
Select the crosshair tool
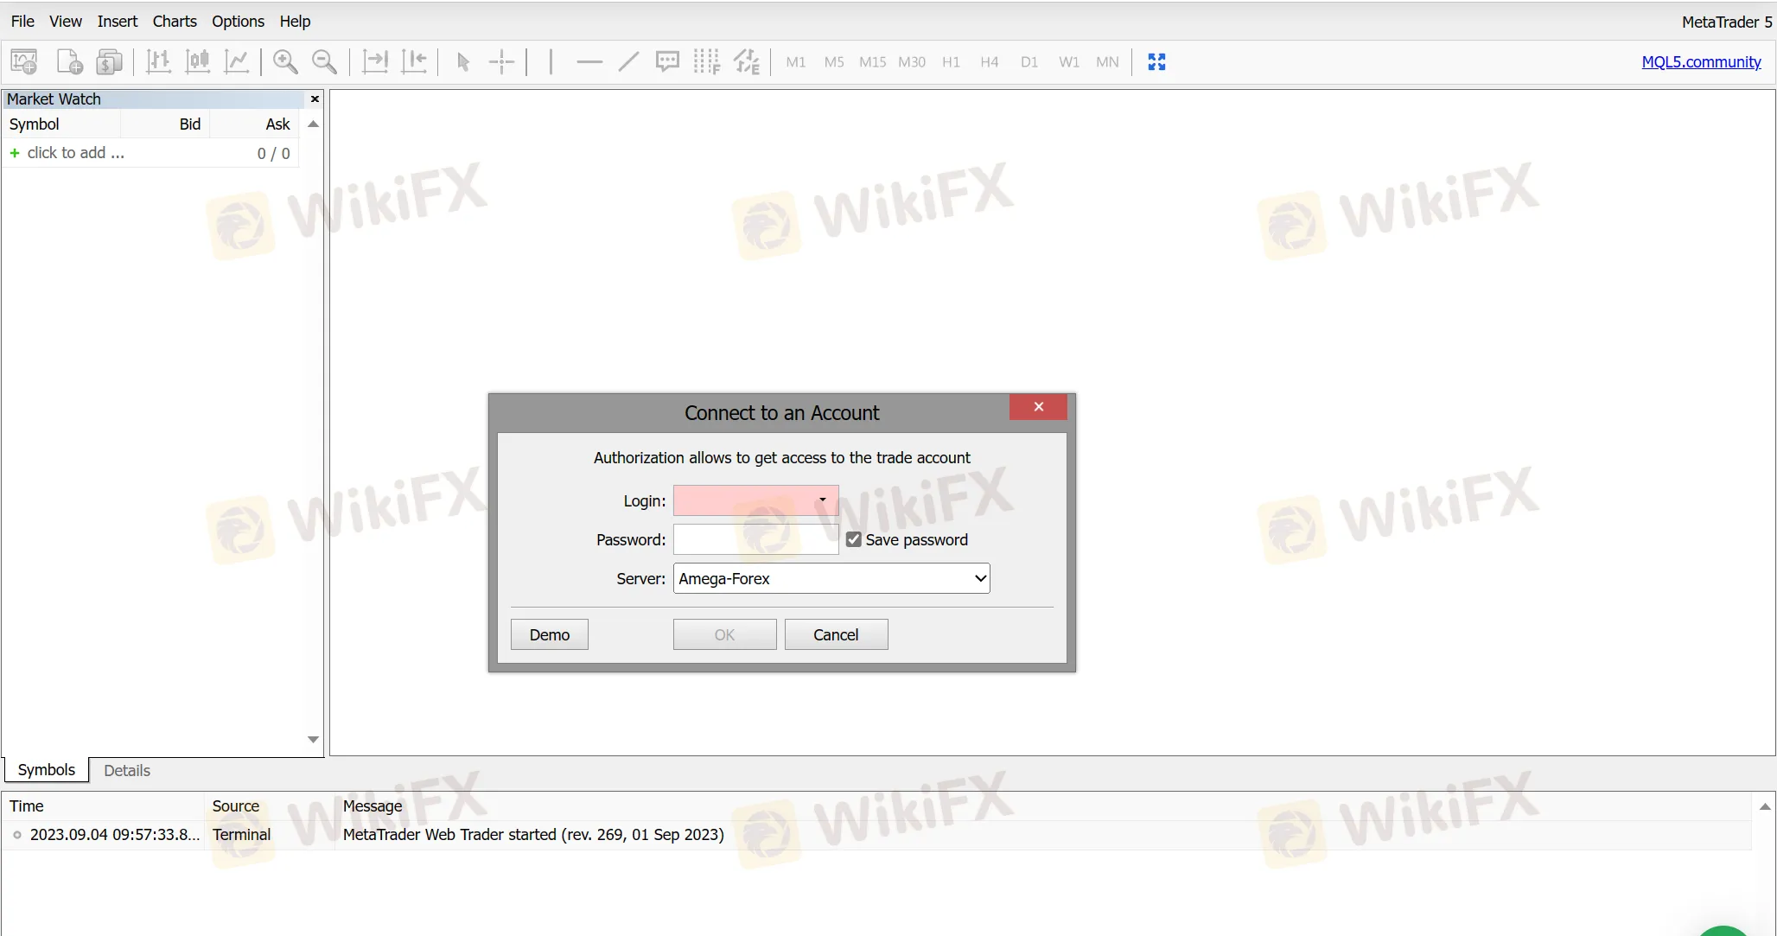click(501, 61)
